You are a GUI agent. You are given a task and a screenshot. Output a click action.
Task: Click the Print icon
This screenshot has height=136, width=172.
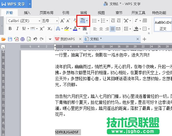(x=22, y=39)
